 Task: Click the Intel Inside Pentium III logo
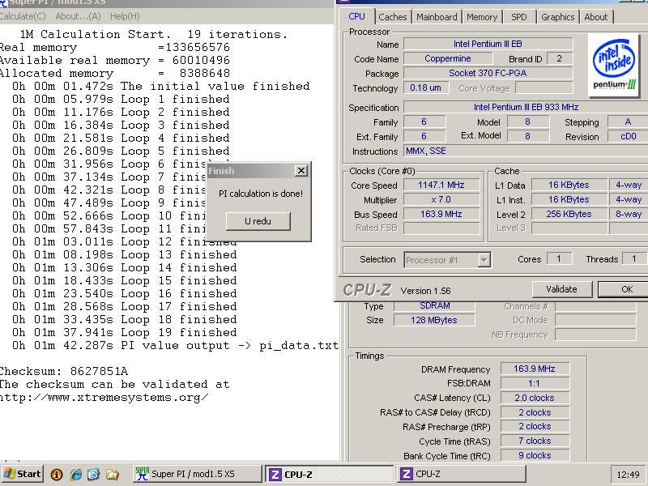[613, 66]
